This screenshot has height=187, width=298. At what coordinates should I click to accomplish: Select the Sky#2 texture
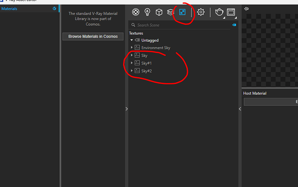click(x=146, y=71)
